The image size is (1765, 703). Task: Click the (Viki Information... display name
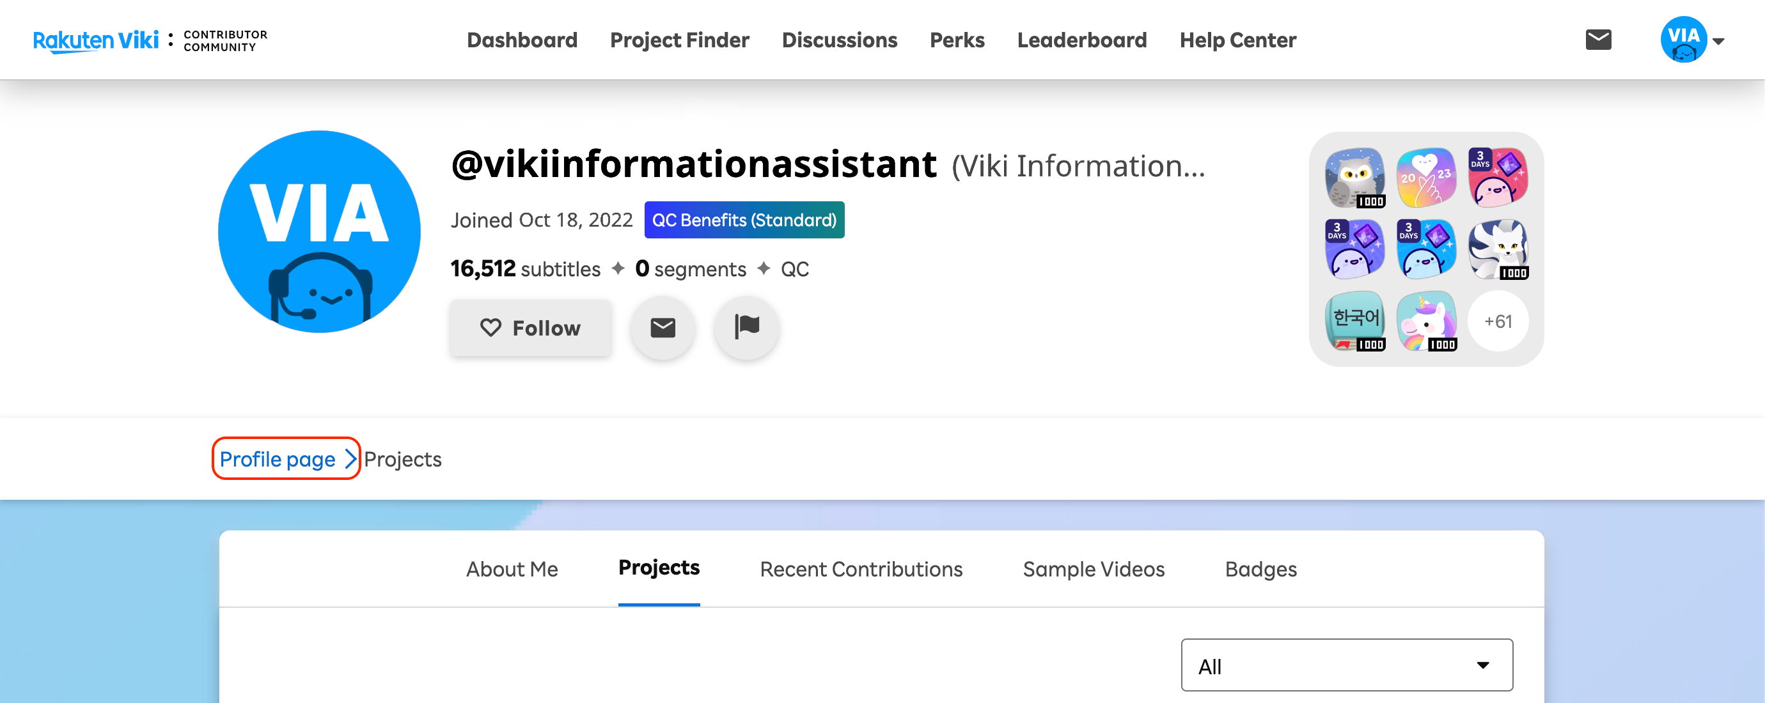(1078, 166)
